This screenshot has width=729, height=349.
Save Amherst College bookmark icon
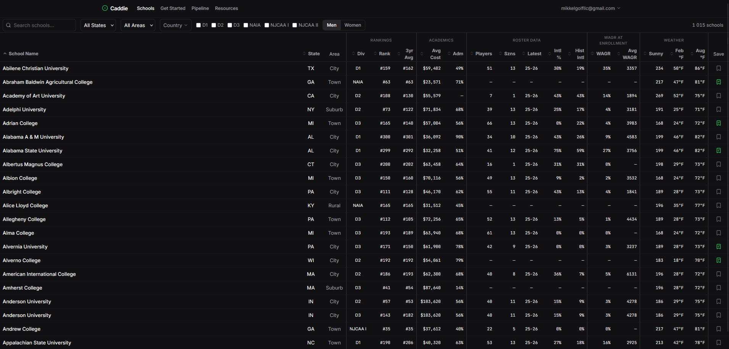click(x=719, y=288)
